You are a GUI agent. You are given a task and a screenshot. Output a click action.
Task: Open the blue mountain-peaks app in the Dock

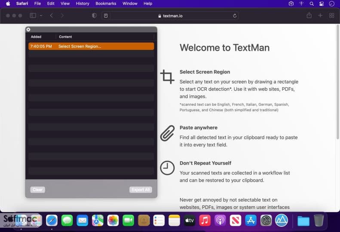pyautogui.click(x=282, y=220)
